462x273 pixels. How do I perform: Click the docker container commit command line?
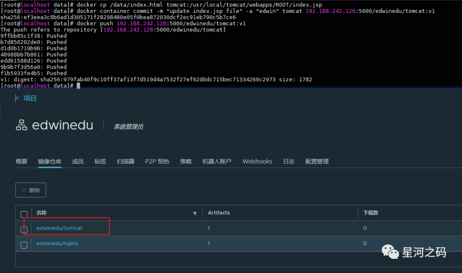[218, 11]
